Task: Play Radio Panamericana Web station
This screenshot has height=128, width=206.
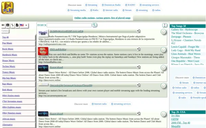Action: 163,32
